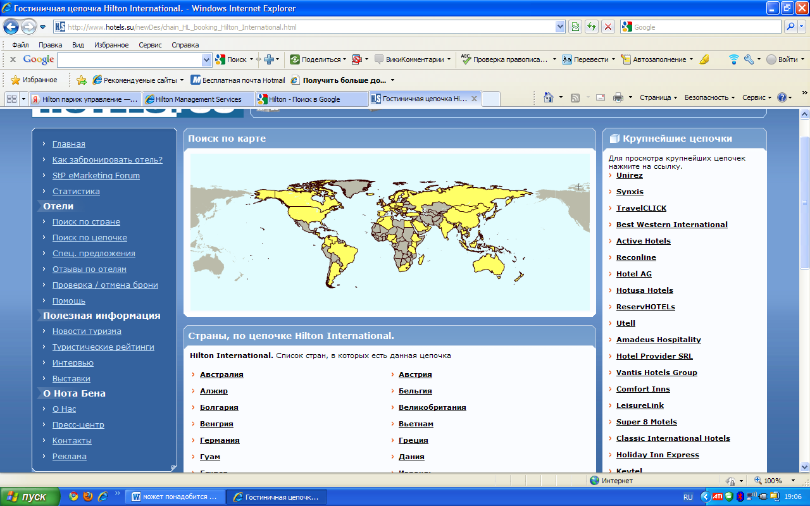Click the Chrome icon in quick launch

[73, 497]
